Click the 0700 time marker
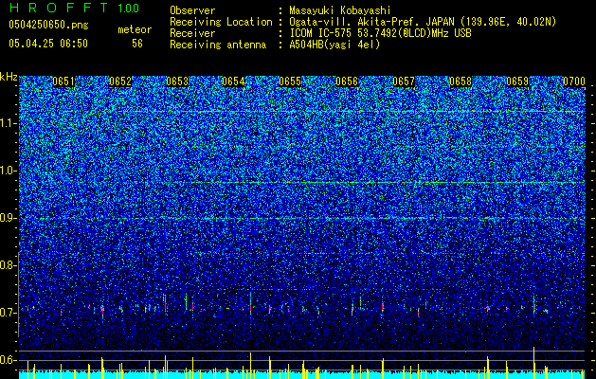The image size is (596, 379). 574,81
